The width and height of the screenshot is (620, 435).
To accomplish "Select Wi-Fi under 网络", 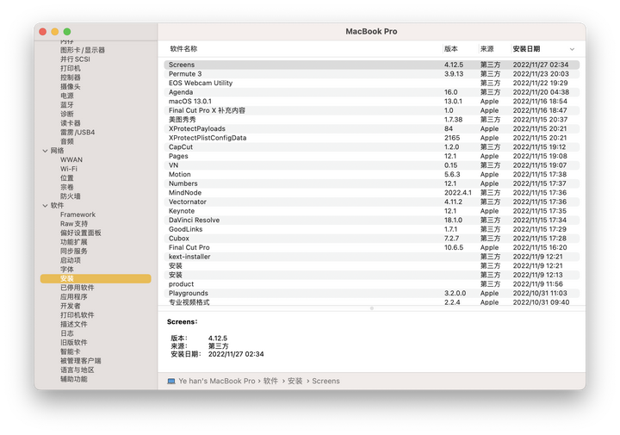I will pos(69,169).
